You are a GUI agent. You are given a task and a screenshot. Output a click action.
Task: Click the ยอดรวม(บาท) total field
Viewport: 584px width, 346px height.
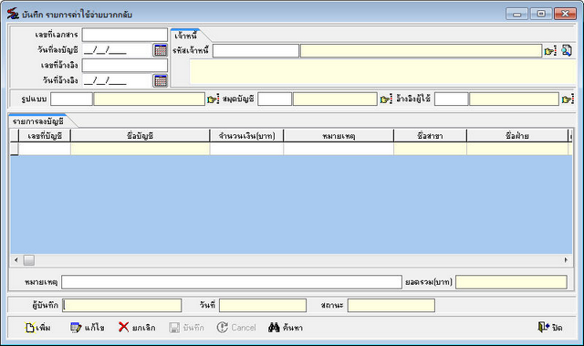coord(511,282)
